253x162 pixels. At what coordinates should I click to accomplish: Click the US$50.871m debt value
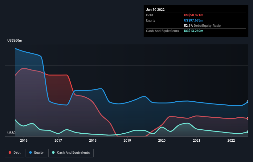tap(194, 15)
